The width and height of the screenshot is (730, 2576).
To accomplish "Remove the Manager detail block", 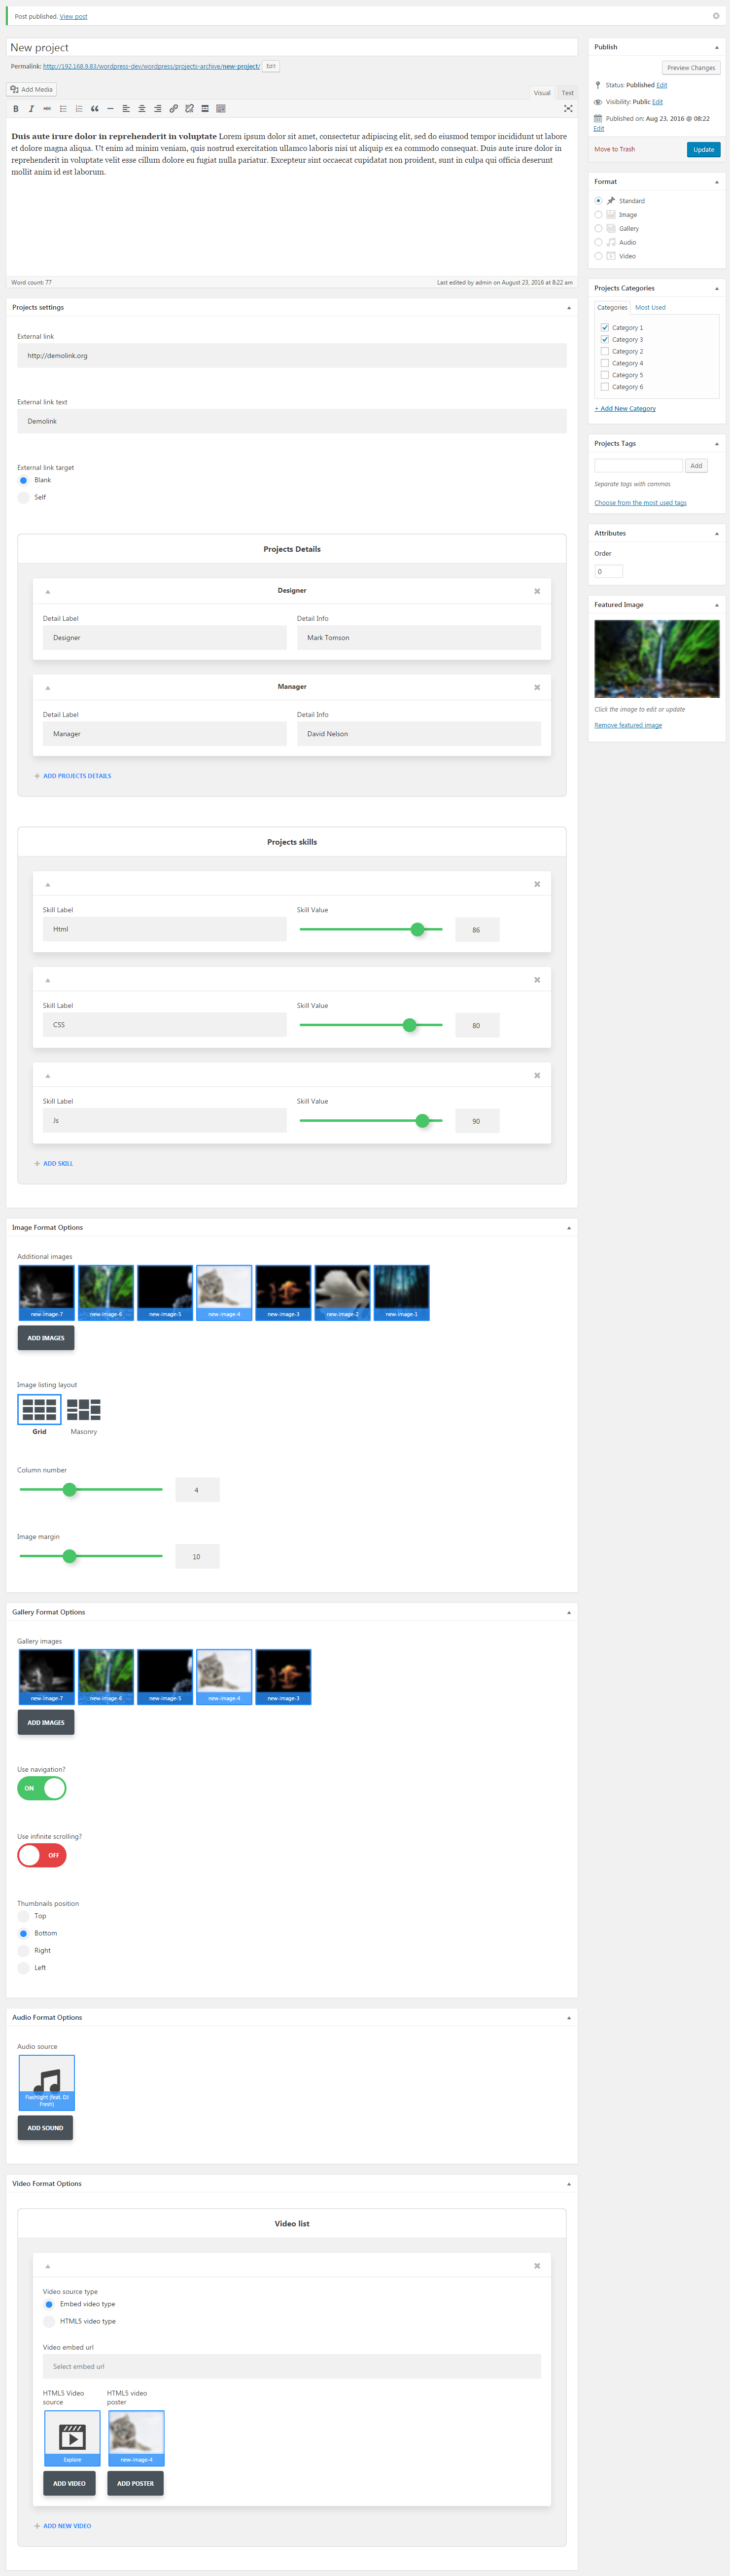I will pos(537,687).
